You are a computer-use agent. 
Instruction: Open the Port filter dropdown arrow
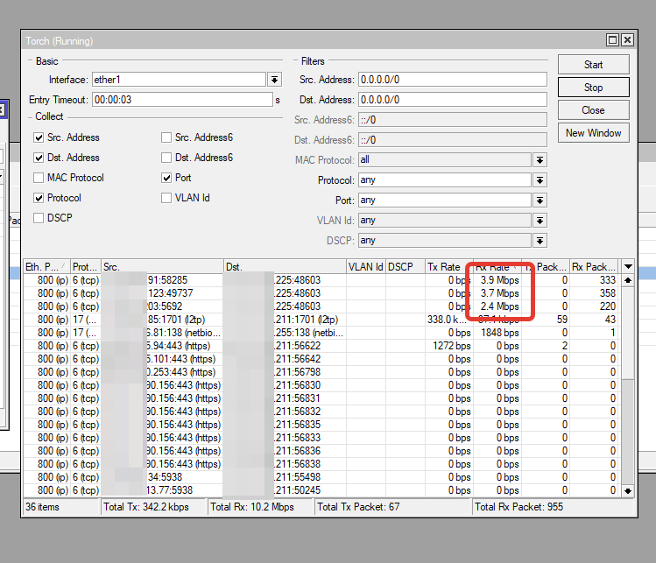click(x=540, y=201)
